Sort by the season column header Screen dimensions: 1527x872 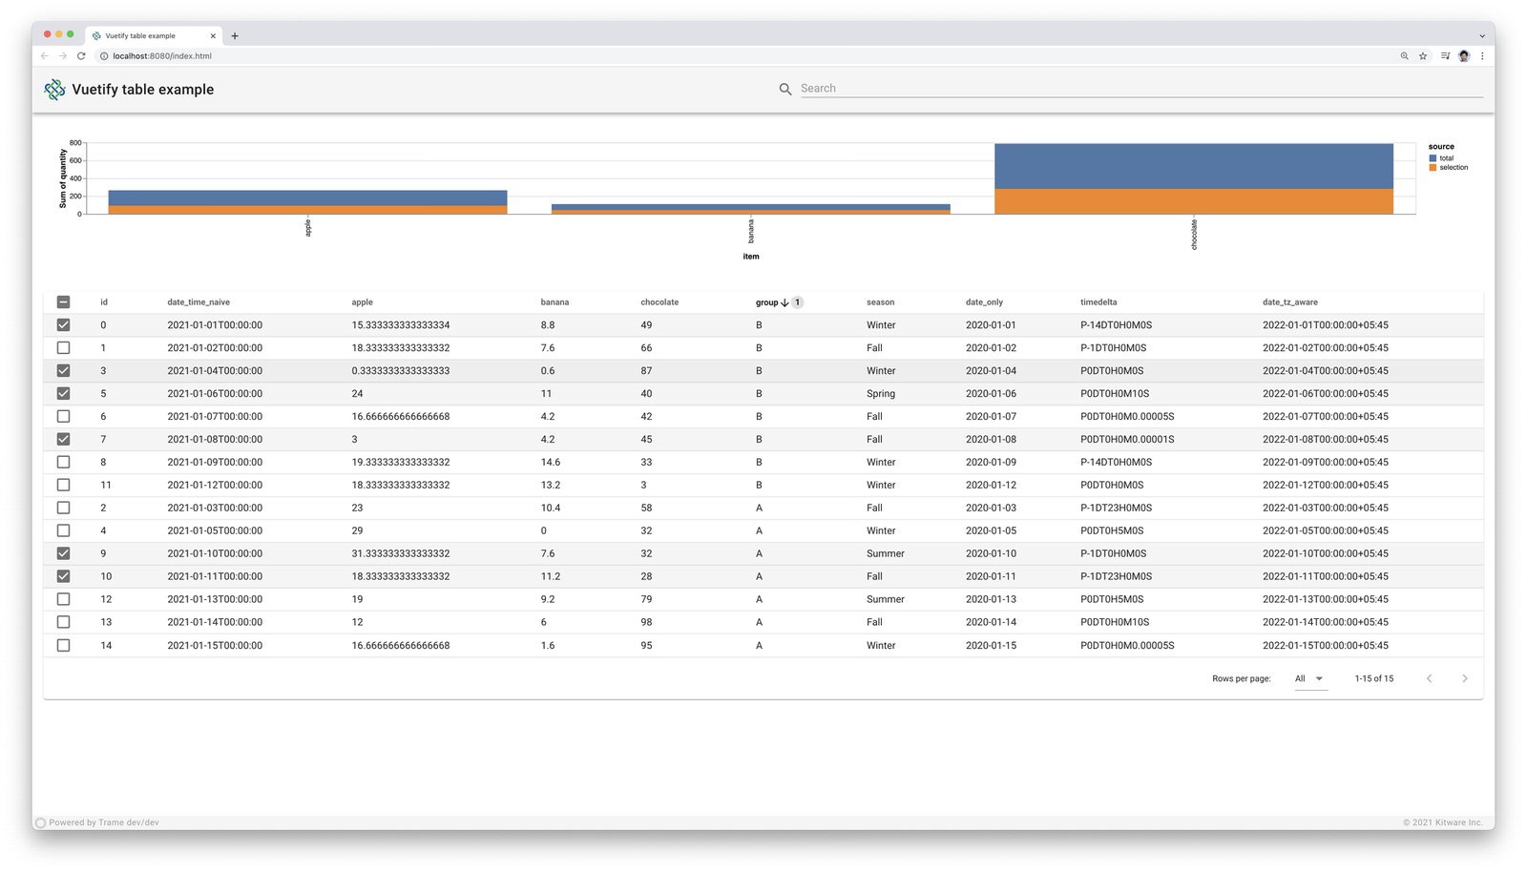point(880,302)
